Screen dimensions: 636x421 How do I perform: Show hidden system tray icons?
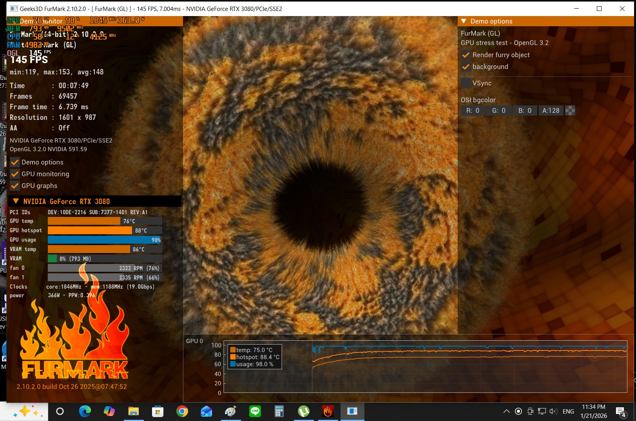click(506, 411)
